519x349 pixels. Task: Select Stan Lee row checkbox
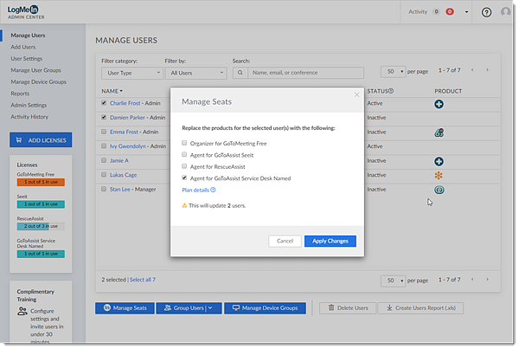point(104,189)
